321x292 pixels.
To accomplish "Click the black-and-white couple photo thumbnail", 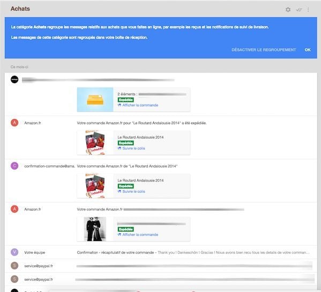I will click(95, 229).
